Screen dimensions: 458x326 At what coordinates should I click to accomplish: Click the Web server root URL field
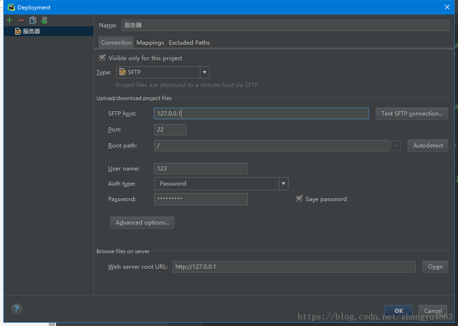293,267
